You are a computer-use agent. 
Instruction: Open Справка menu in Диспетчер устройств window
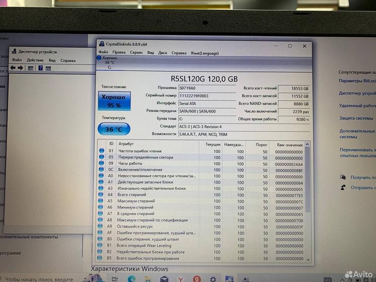click(x=68, y=60)
